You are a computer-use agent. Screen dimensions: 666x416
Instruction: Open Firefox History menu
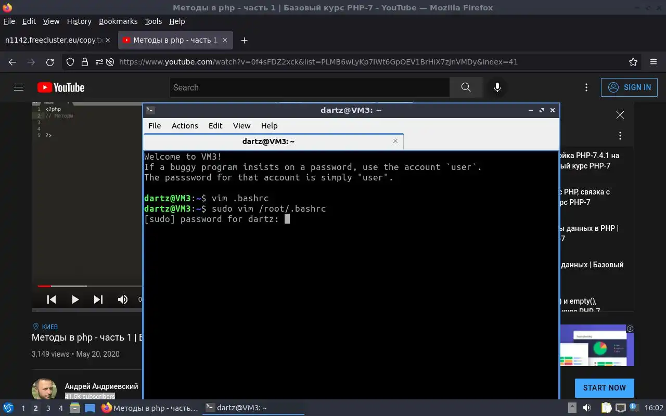point(79,21)
